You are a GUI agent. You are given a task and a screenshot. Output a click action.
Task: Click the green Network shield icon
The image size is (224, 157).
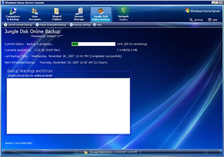point(124,10)
